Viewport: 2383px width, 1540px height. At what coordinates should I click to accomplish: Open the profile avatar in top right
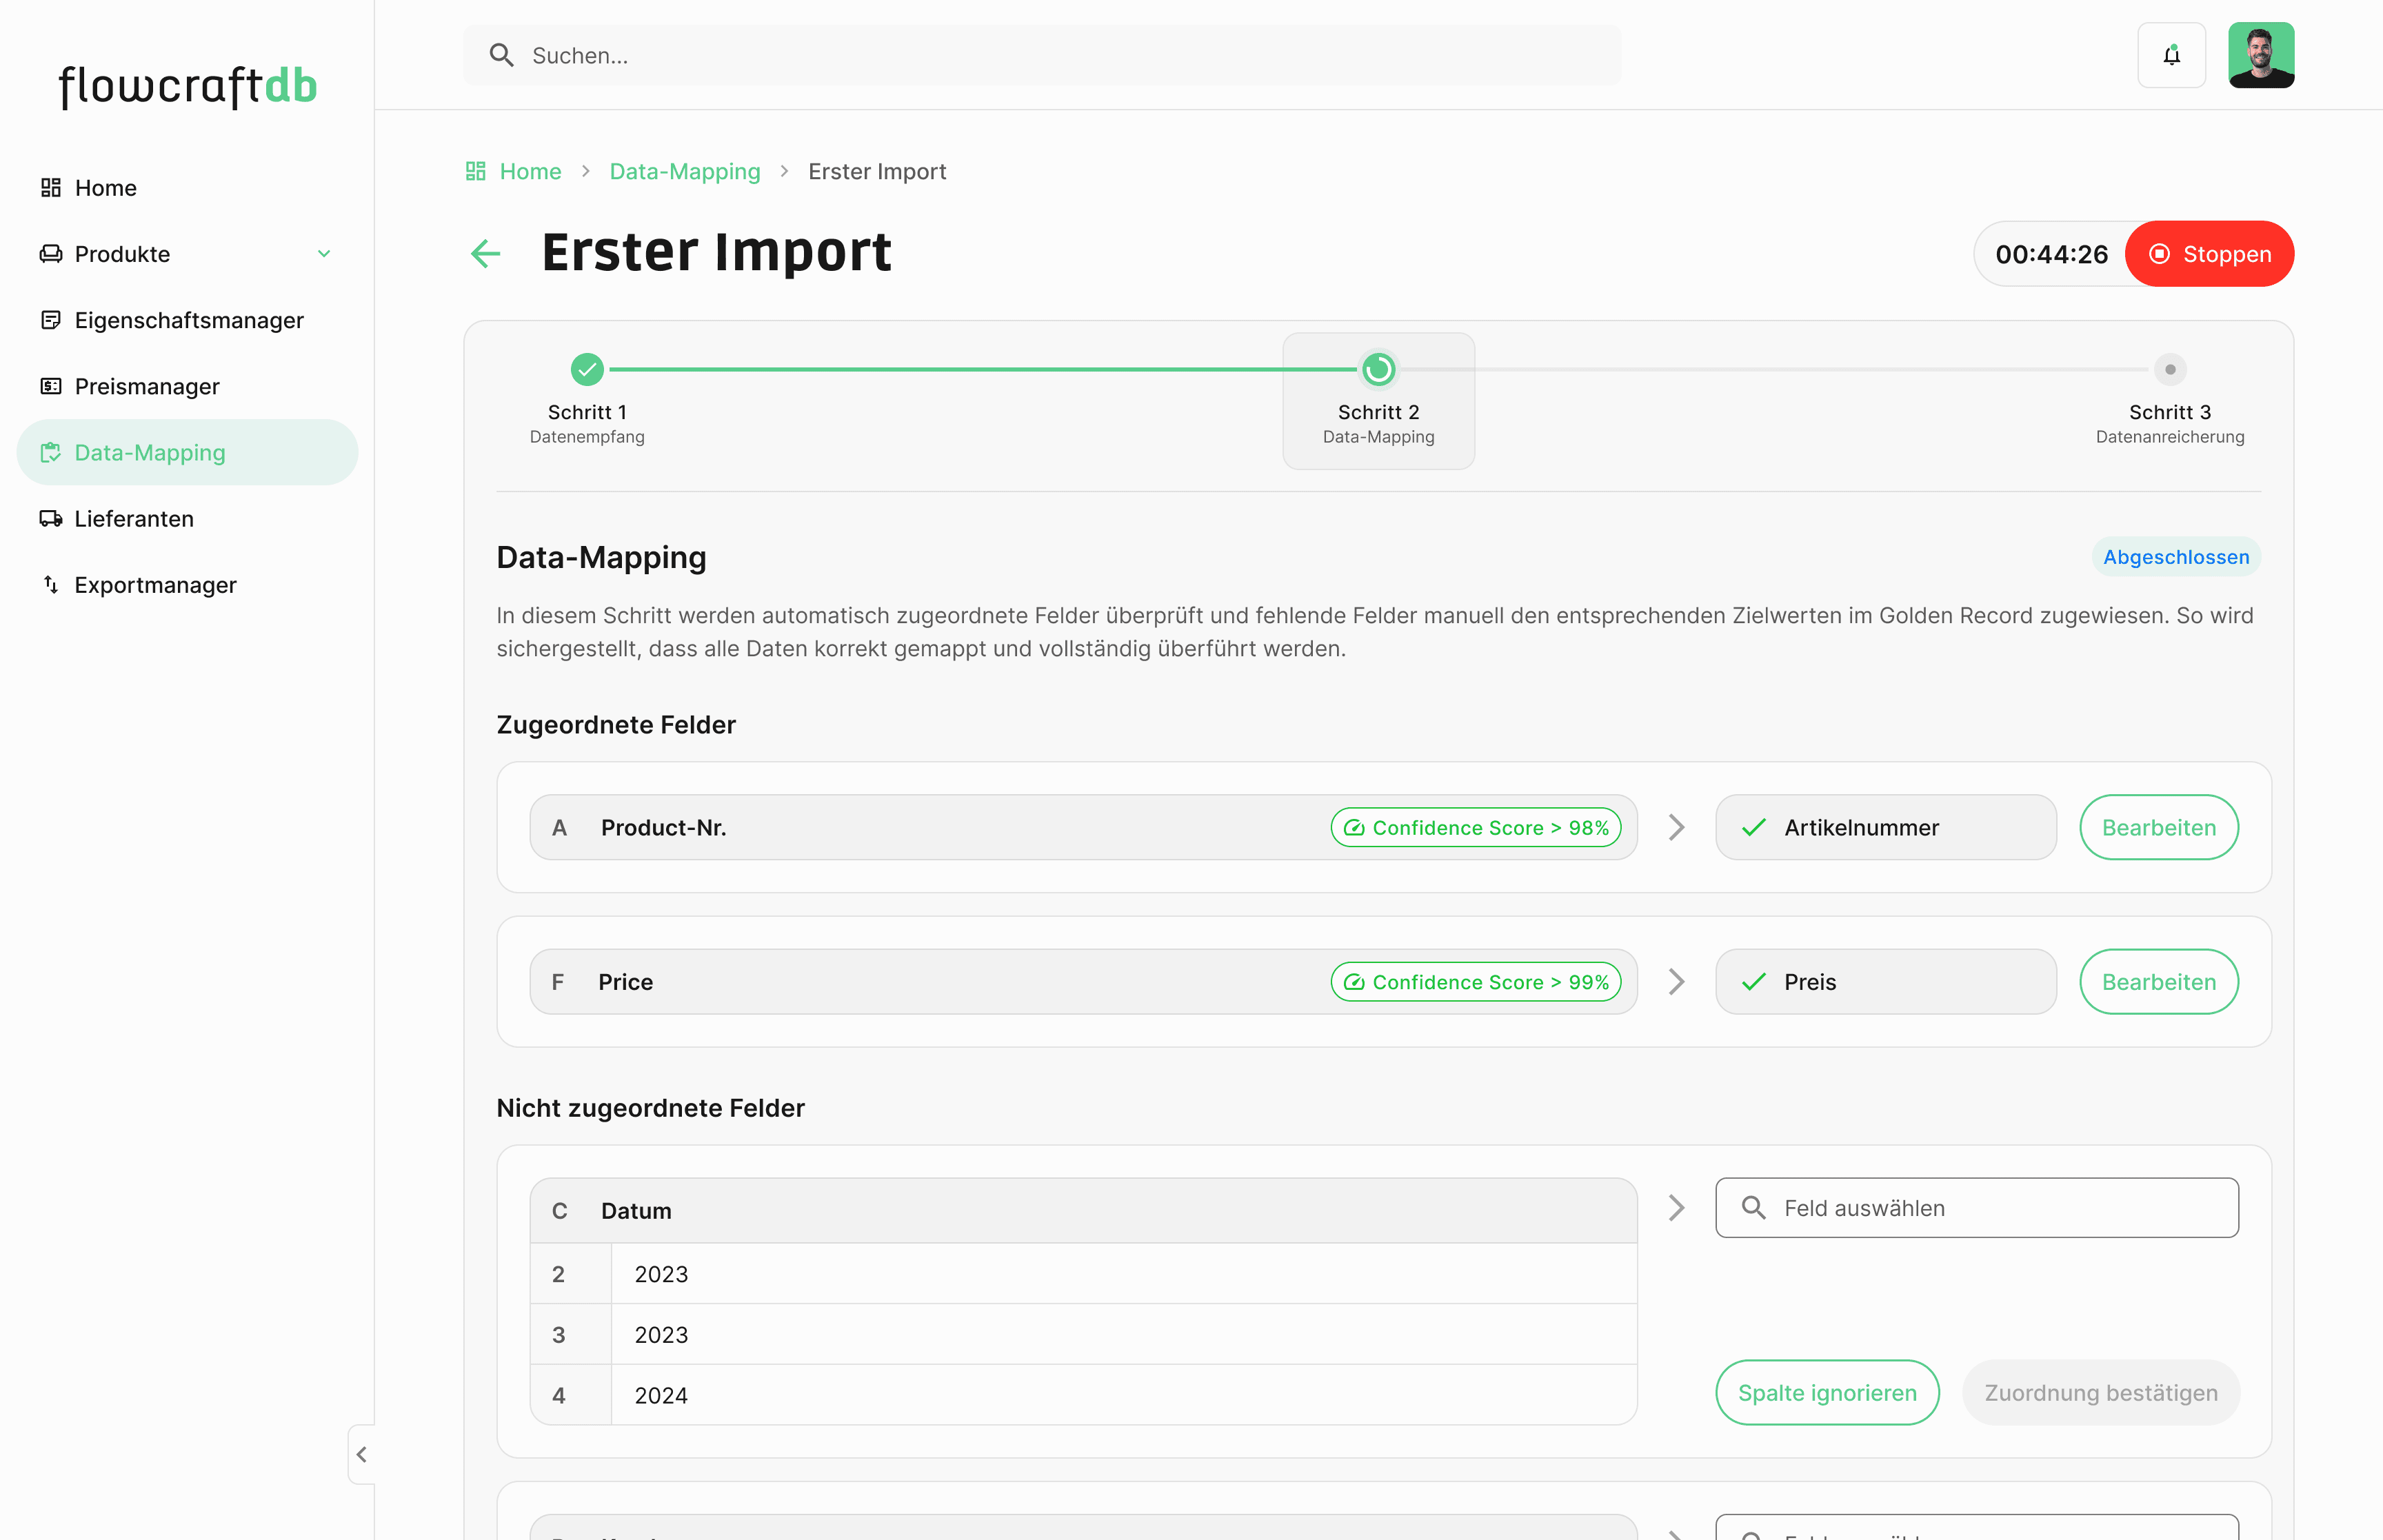click(x=2262, y=55)
